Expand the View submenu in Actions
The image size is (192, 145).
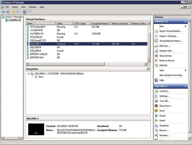click(x=185, y=70)
